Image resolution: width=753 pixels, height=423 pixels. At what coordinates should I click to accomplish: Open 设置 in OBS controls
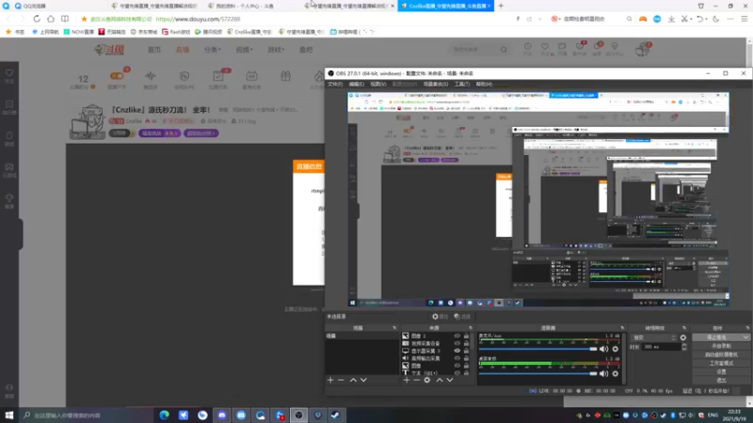point(721,371)
